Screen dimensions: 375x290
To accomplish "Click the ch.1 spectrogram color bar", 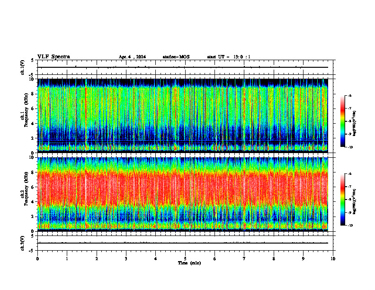I will click(343, 121).
